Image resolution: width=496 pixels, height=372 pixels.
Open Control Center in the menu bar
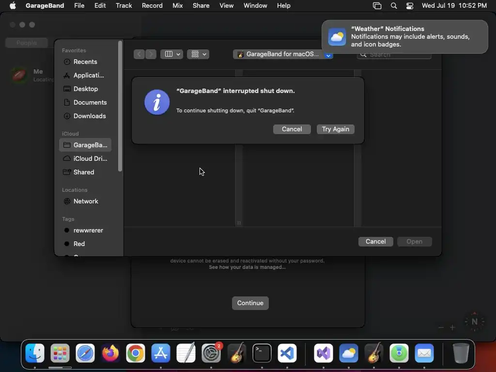tap(410, 6)
